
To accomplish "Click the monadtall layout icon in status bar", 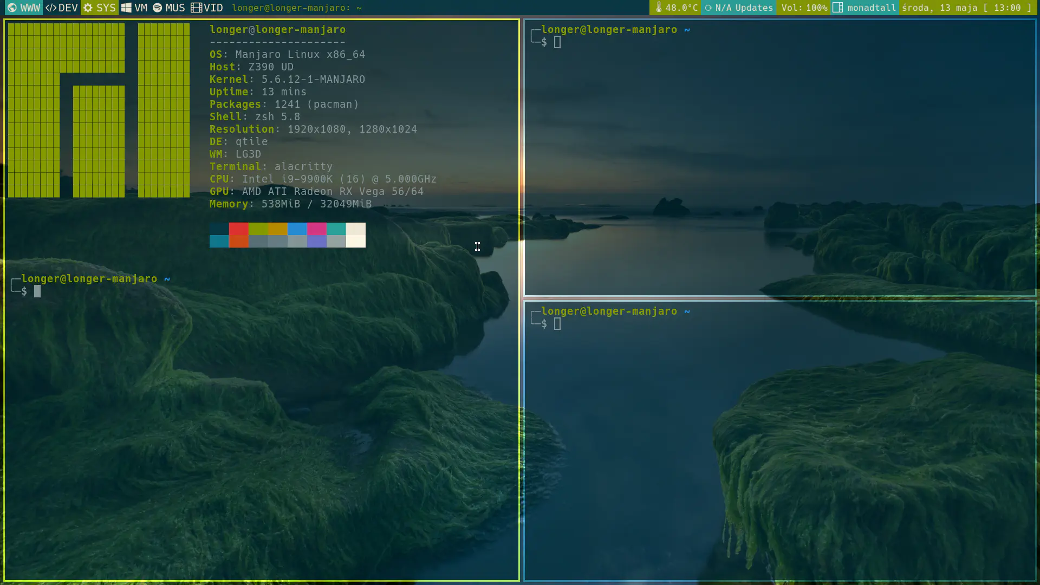I will tap(837, 7).
